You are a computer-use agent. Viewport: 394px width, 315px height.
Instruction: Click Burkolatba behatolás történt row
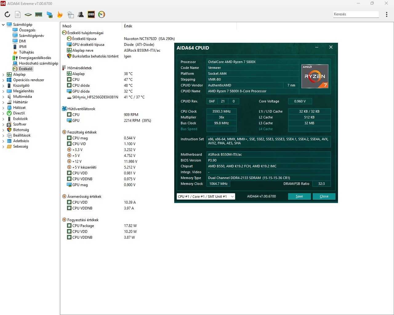pyautogui.click(x=99, y=56)
